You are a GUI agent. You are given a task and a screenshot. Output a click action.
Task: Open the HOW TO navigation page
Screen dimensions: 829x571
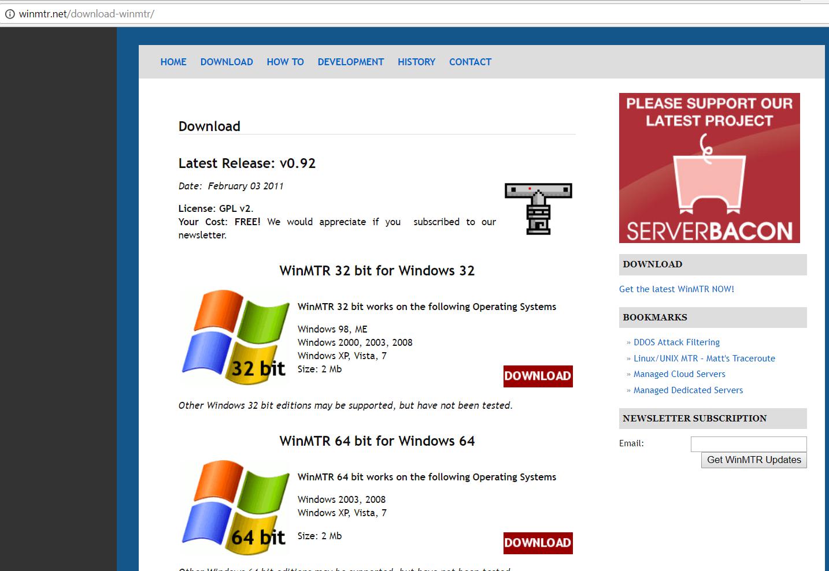[x=285, y=62]
